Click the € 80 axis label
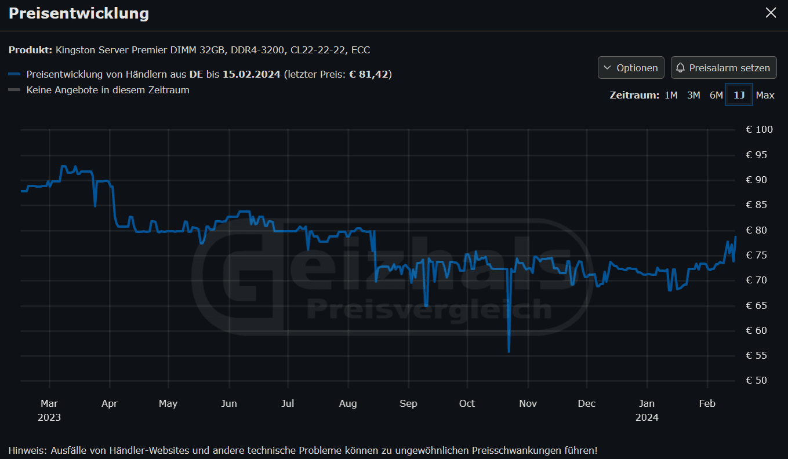This screenshot has height=459, width=788. 757,230
